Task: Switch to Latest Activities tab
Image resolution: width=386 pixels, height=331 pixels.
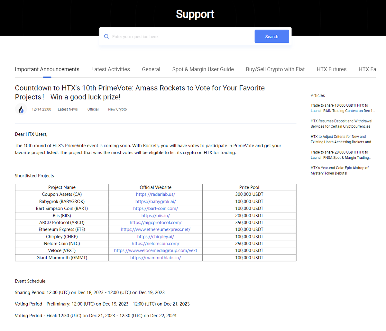Action: pos(111,69)
